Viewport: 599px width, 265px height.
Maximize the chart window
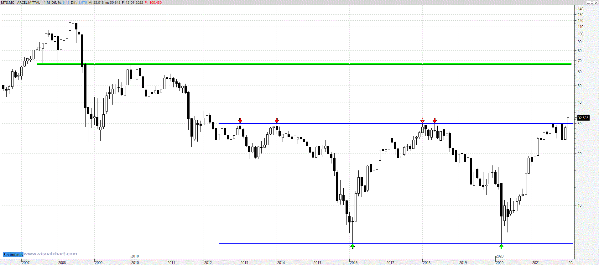592,3
